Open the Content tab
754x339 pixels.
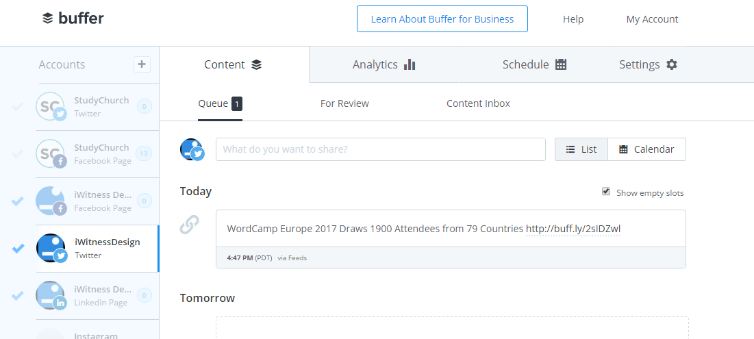click(x=234, y=64)
